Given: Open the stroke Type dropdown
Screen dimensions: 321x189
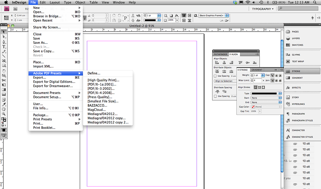Looking at the screenshot, I should (x=266, y=93).
